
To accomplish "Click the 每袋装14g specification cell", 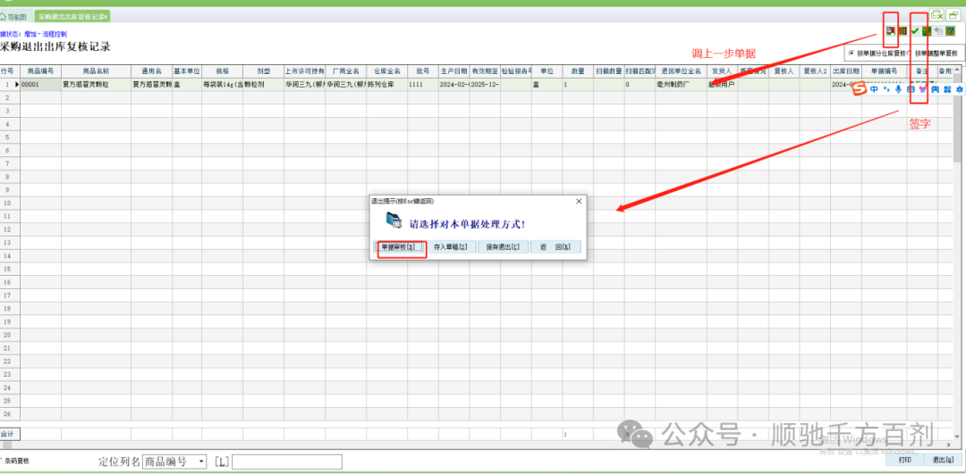I will click(x=222, y=85).
